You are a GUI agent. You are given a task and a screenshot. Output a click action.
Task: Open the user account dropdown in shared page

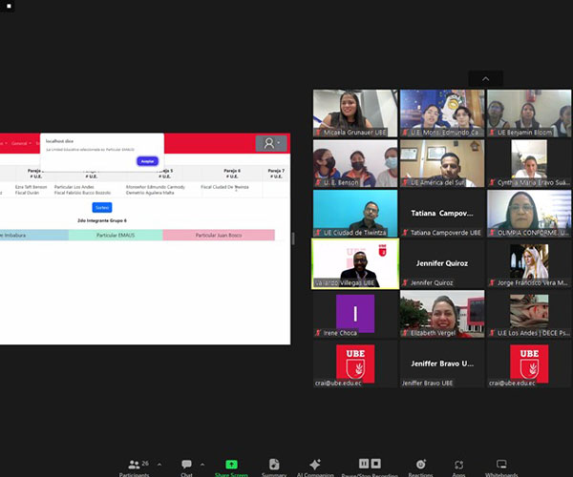[x=271, y=143]
